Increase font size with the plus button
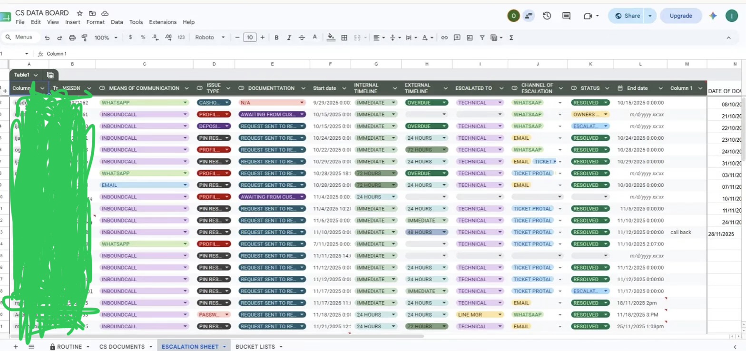The width and height of the screenshot is (746, 351). point(263,38)
